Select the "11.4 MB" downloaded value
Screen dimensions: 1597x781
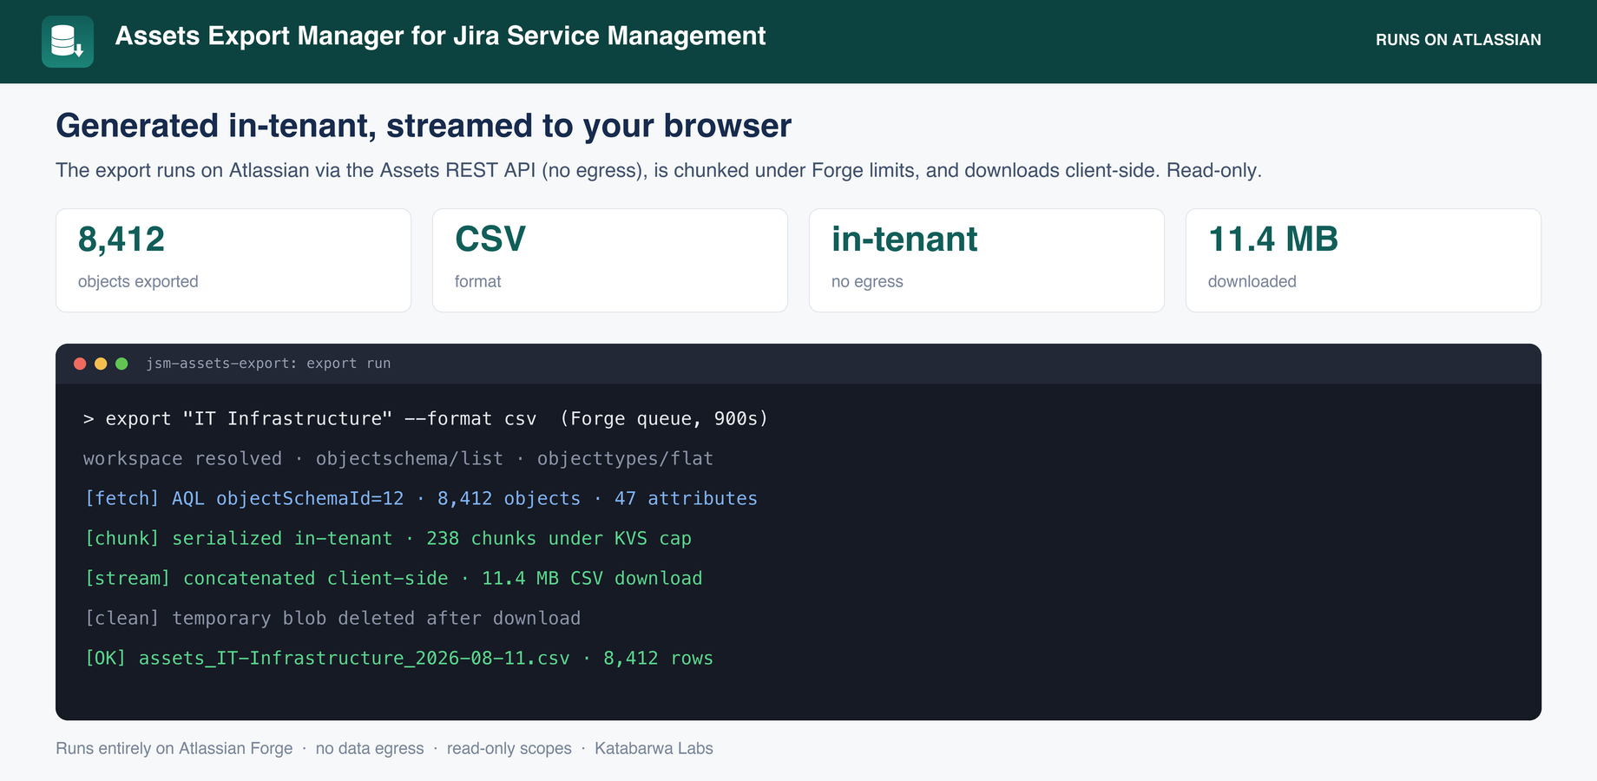click(x=1273, y=240)
